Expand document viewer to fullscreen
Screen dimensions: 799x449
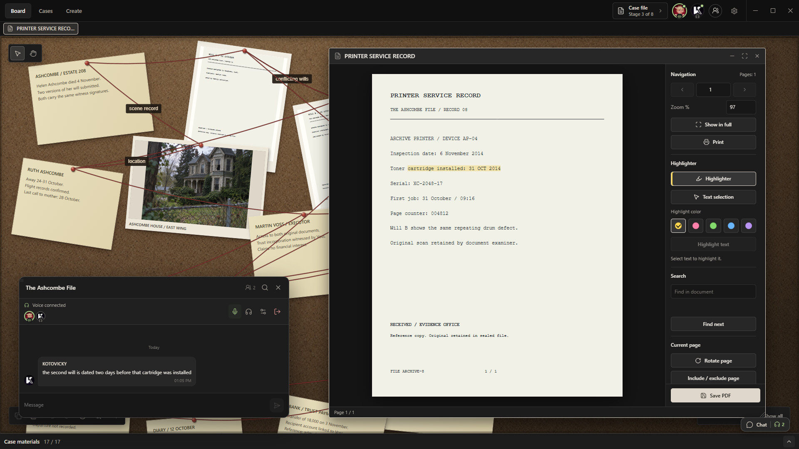tap(744, 56)
